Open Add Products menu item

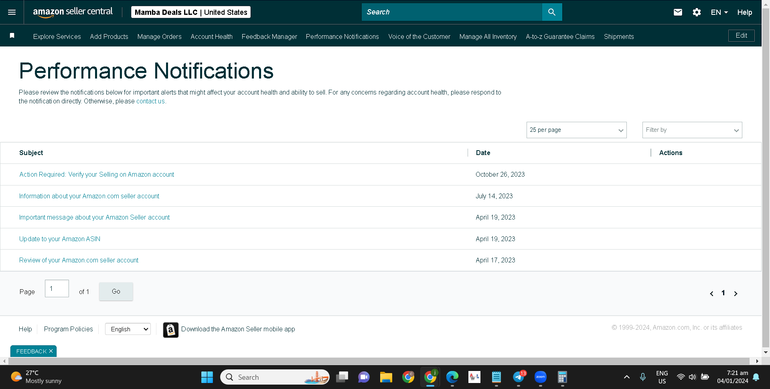click(x=109, y=36)
